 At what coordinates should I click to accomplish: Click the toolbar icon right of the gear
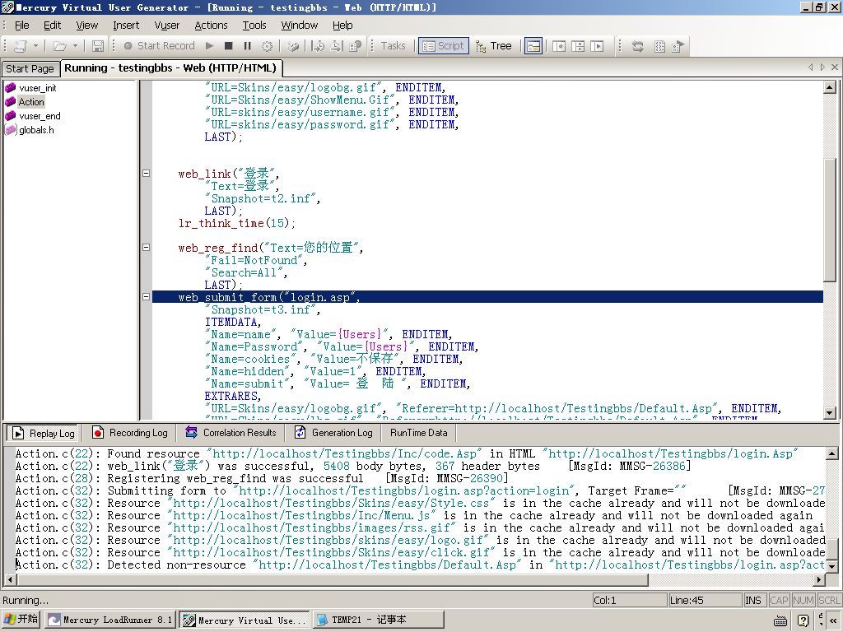(x=293, y=46)
